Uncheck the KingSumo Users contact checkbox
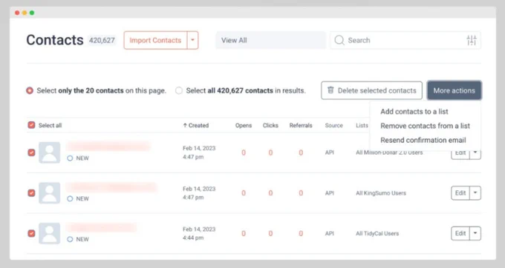The height and width of the screenshot is (268, 505). (31, 193)
